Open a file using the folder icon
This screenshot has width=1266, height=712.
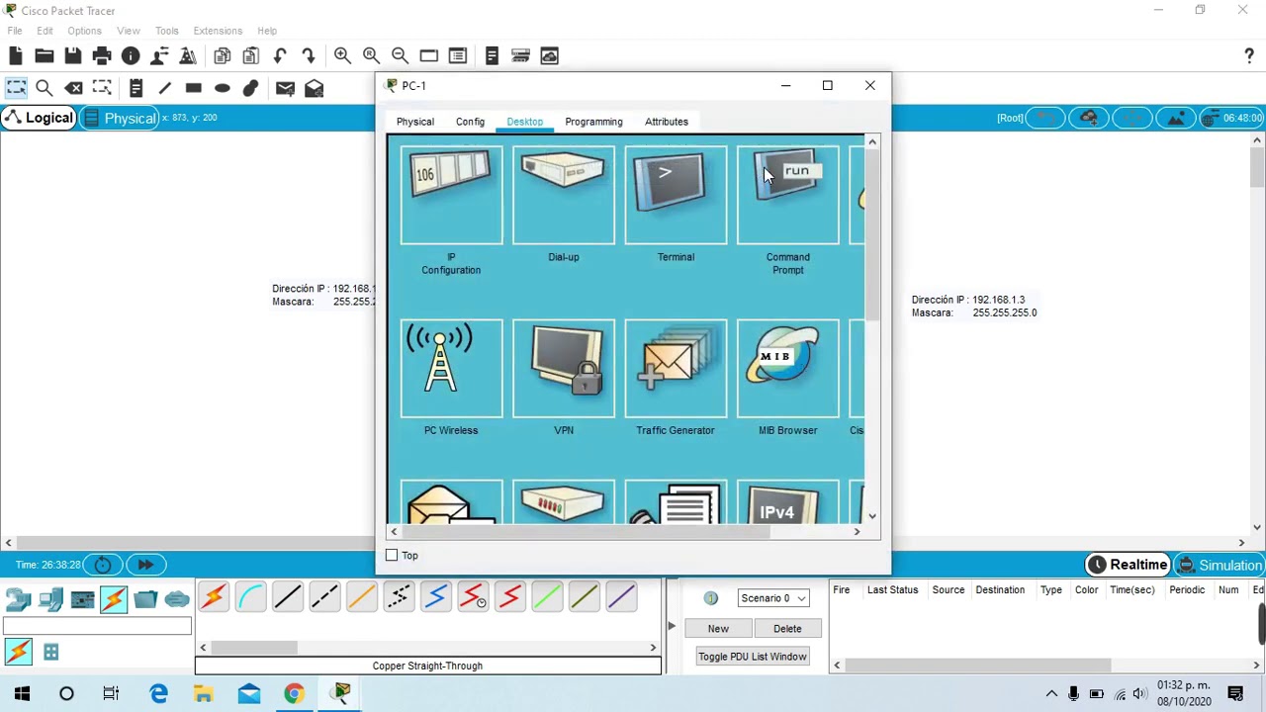pyautogui.click(x=44, y=56)
